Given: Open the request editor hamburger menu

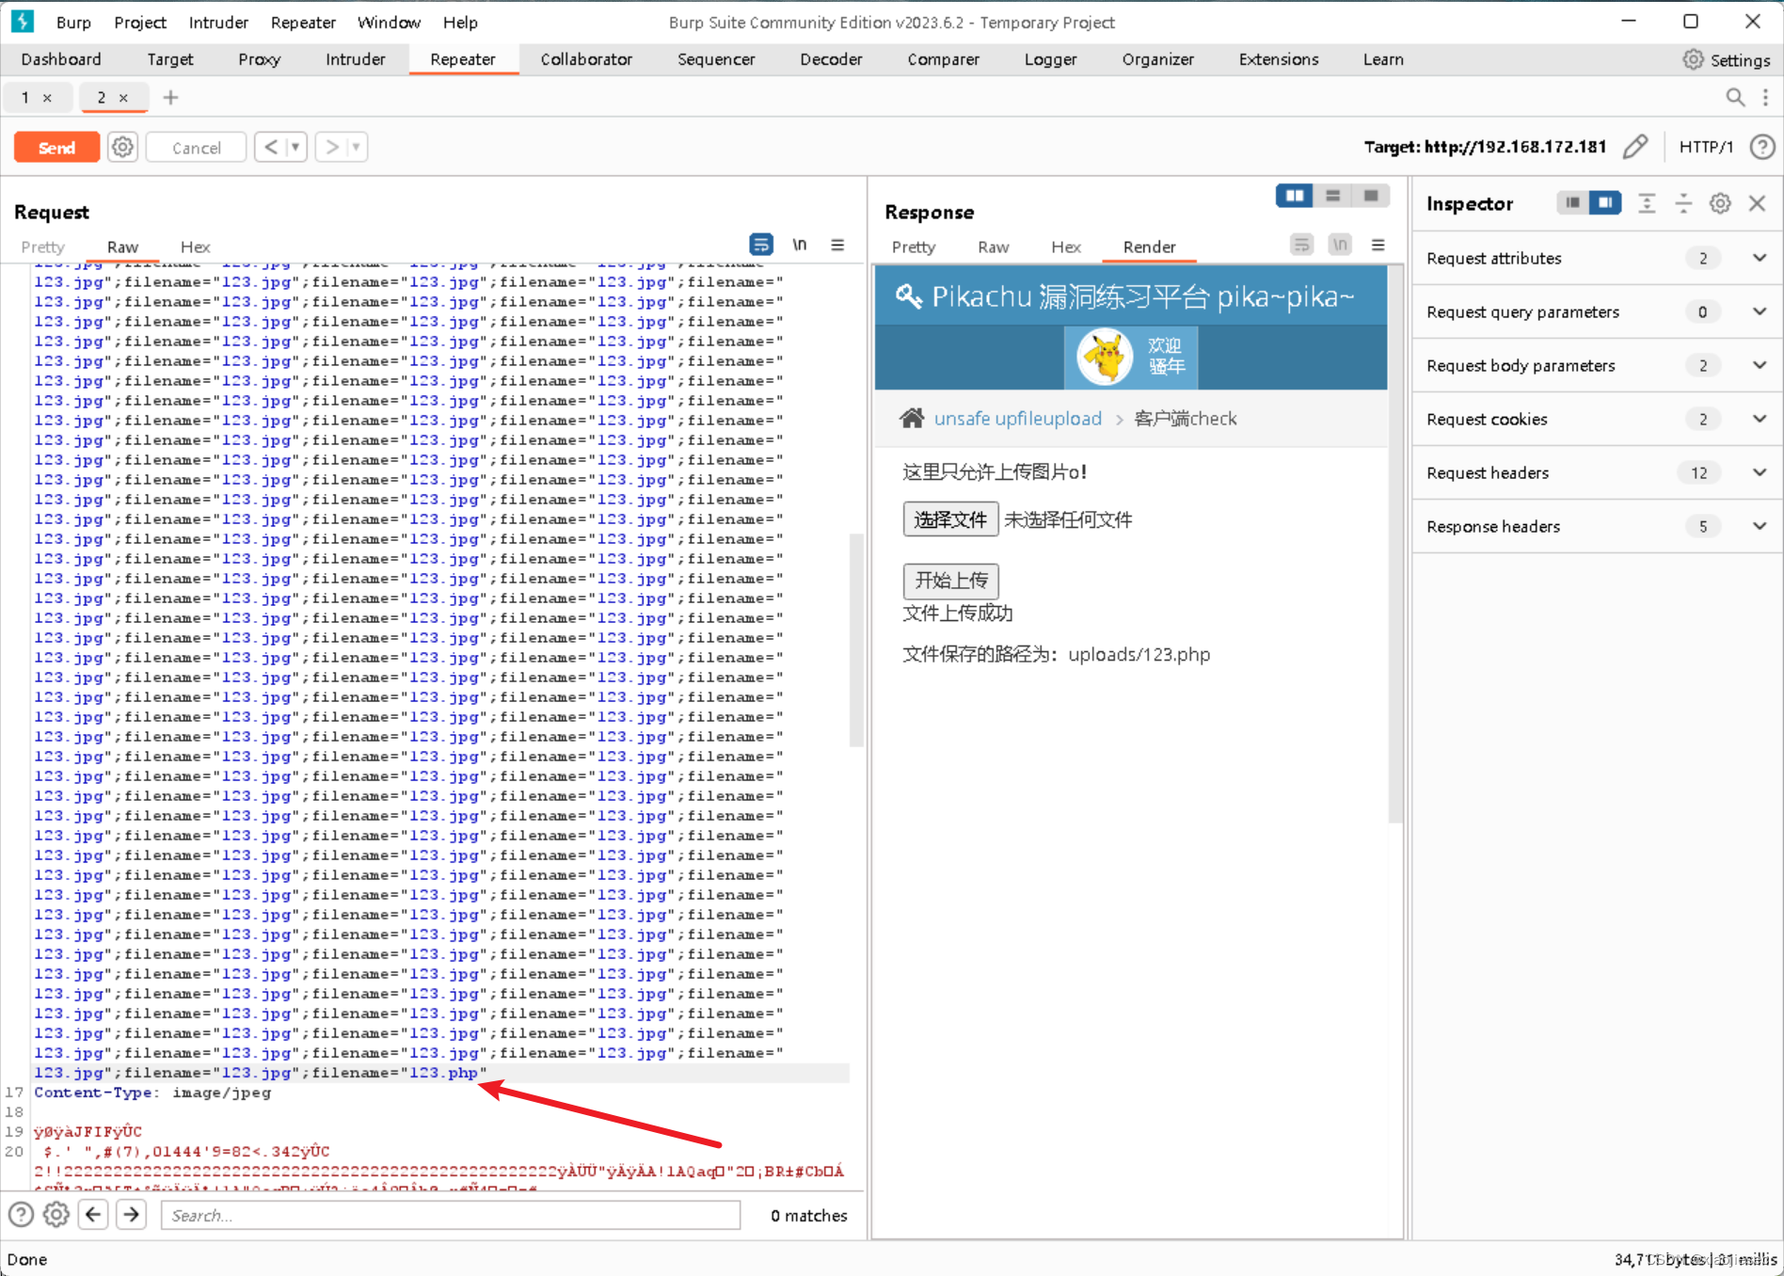Looking at the screenshot, I should coord(837,245).
